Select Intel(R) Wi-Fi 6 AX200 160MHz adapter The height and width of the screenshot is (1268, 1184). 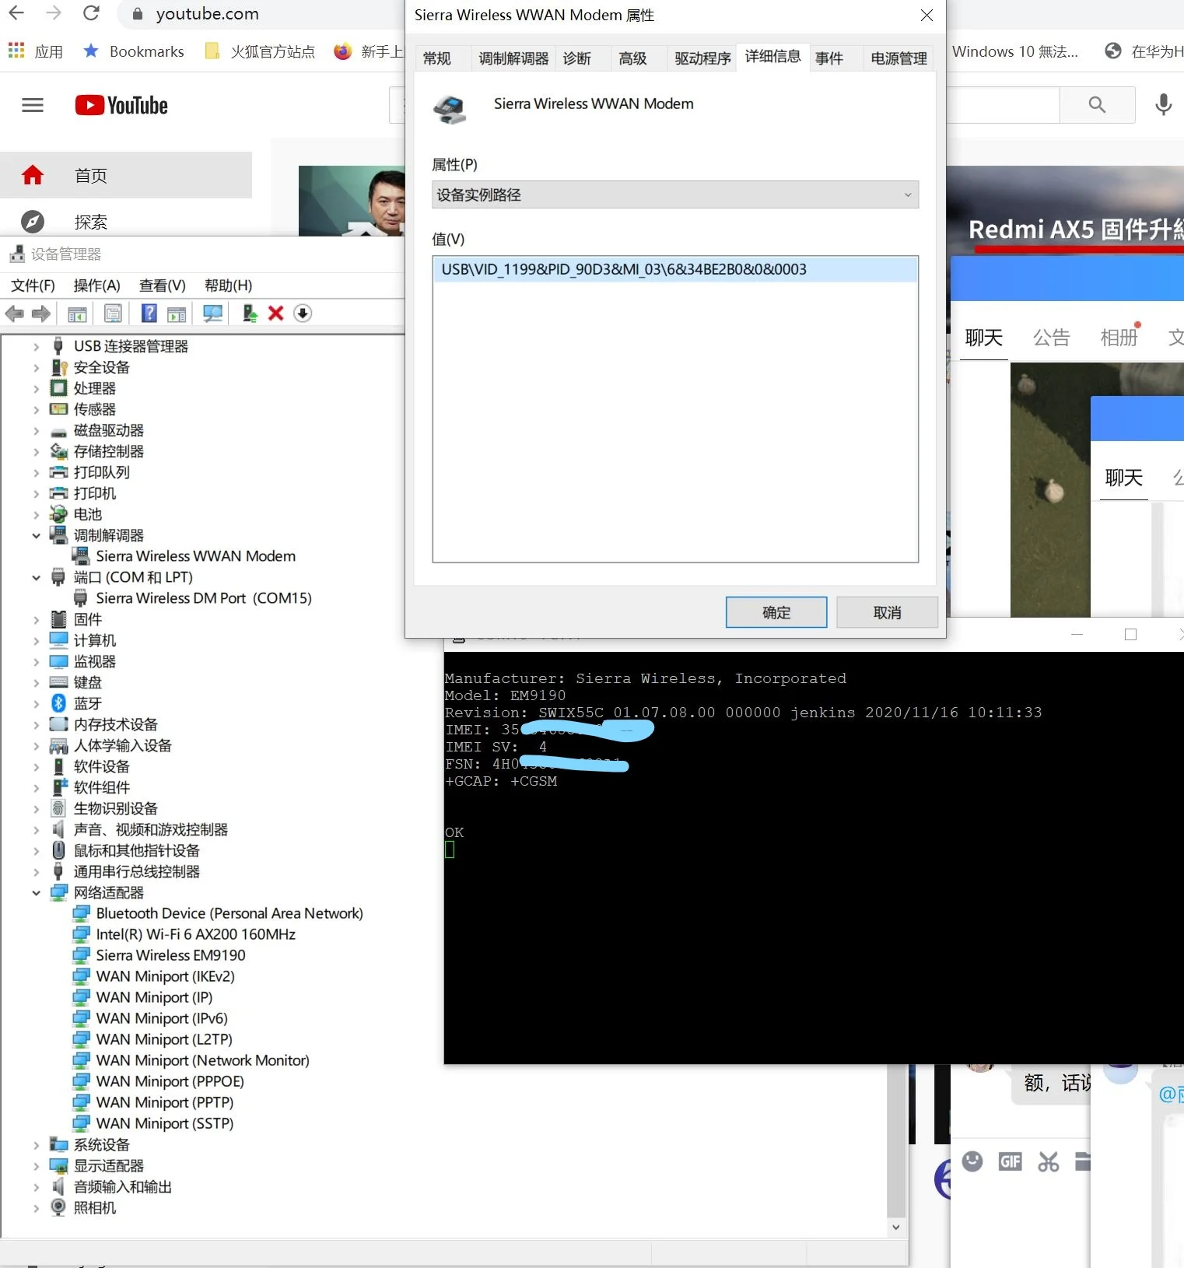pyautogui.click(x=195, y=934)
